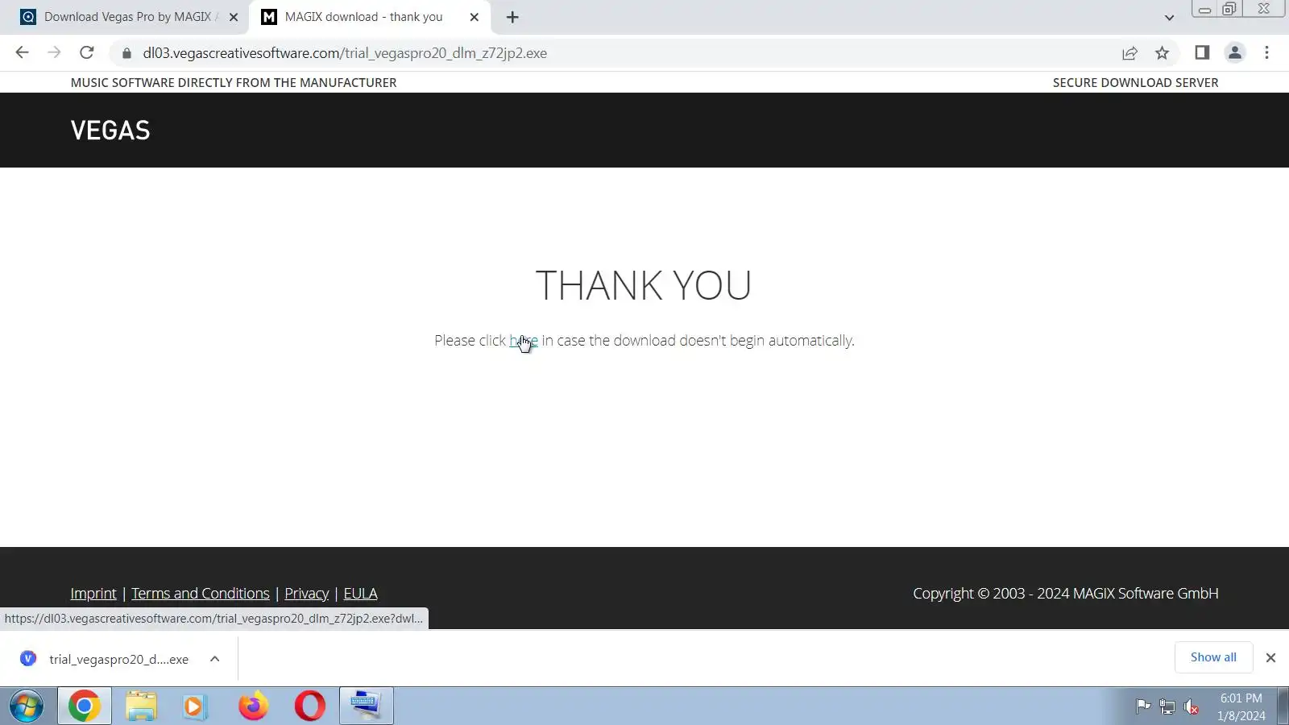Open the Privacy link

[307, 594]
